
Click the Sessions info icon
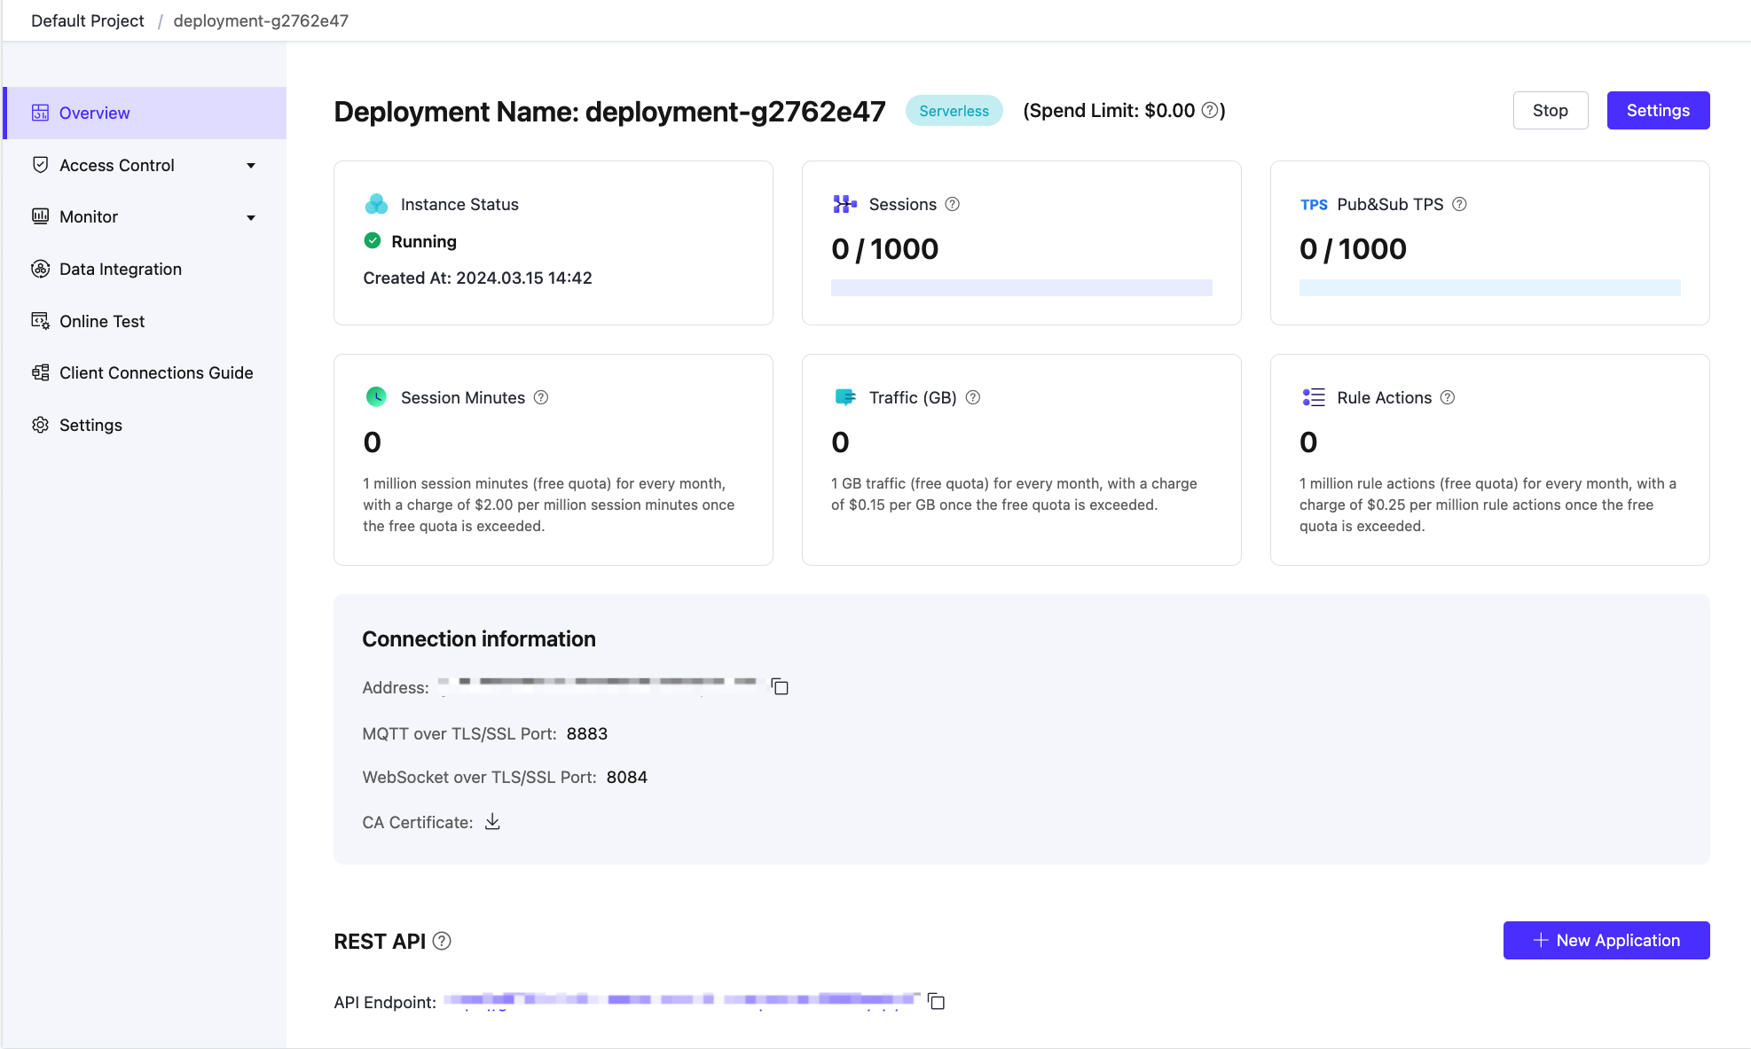952,204
